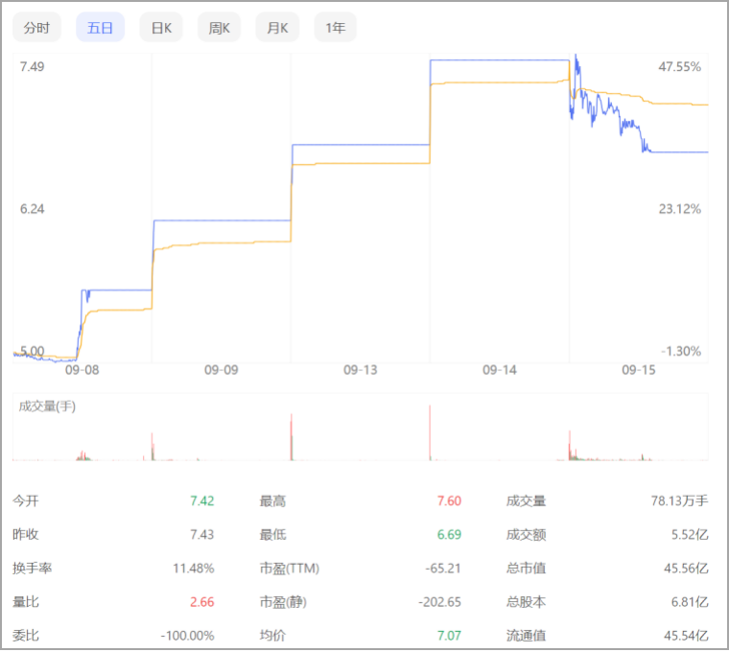Click the 09-14 axis date

coord(499,369)
